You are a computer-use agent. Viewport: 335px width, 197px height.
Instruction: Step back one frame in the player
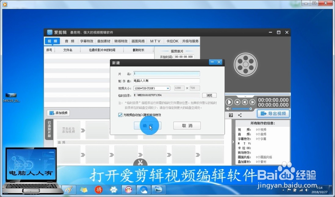pos(245,102)
